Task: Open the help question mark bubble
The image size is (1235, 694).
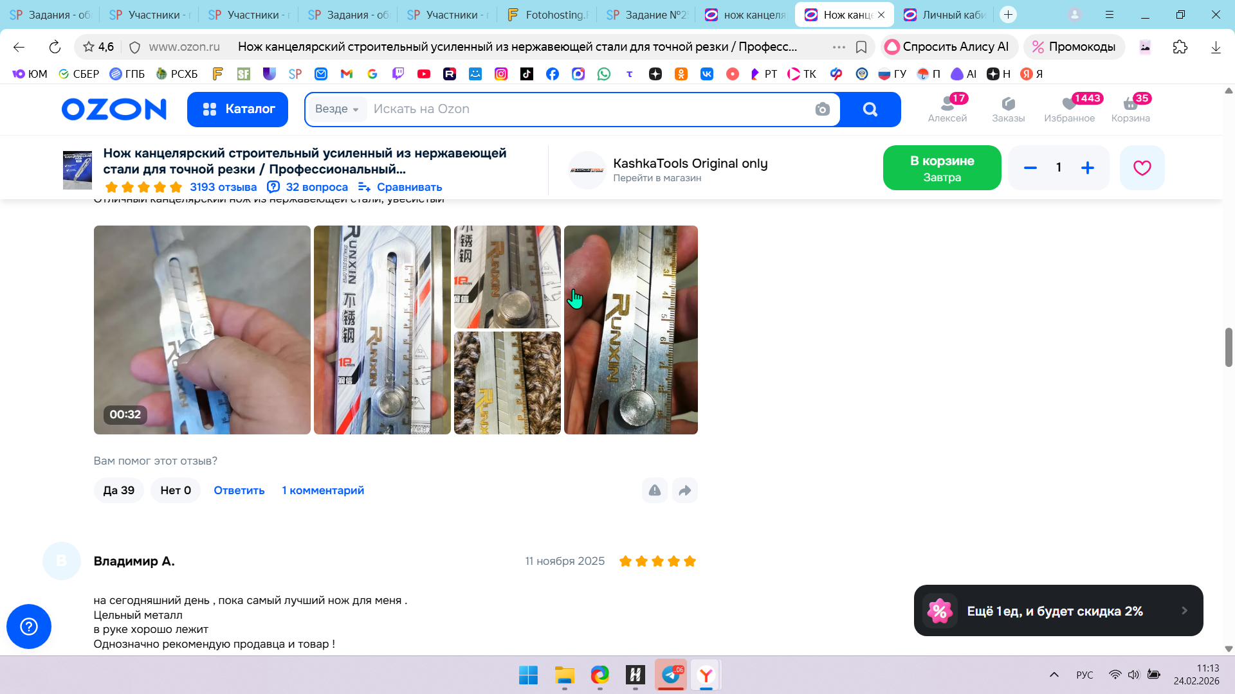Action: pos(29,626)
